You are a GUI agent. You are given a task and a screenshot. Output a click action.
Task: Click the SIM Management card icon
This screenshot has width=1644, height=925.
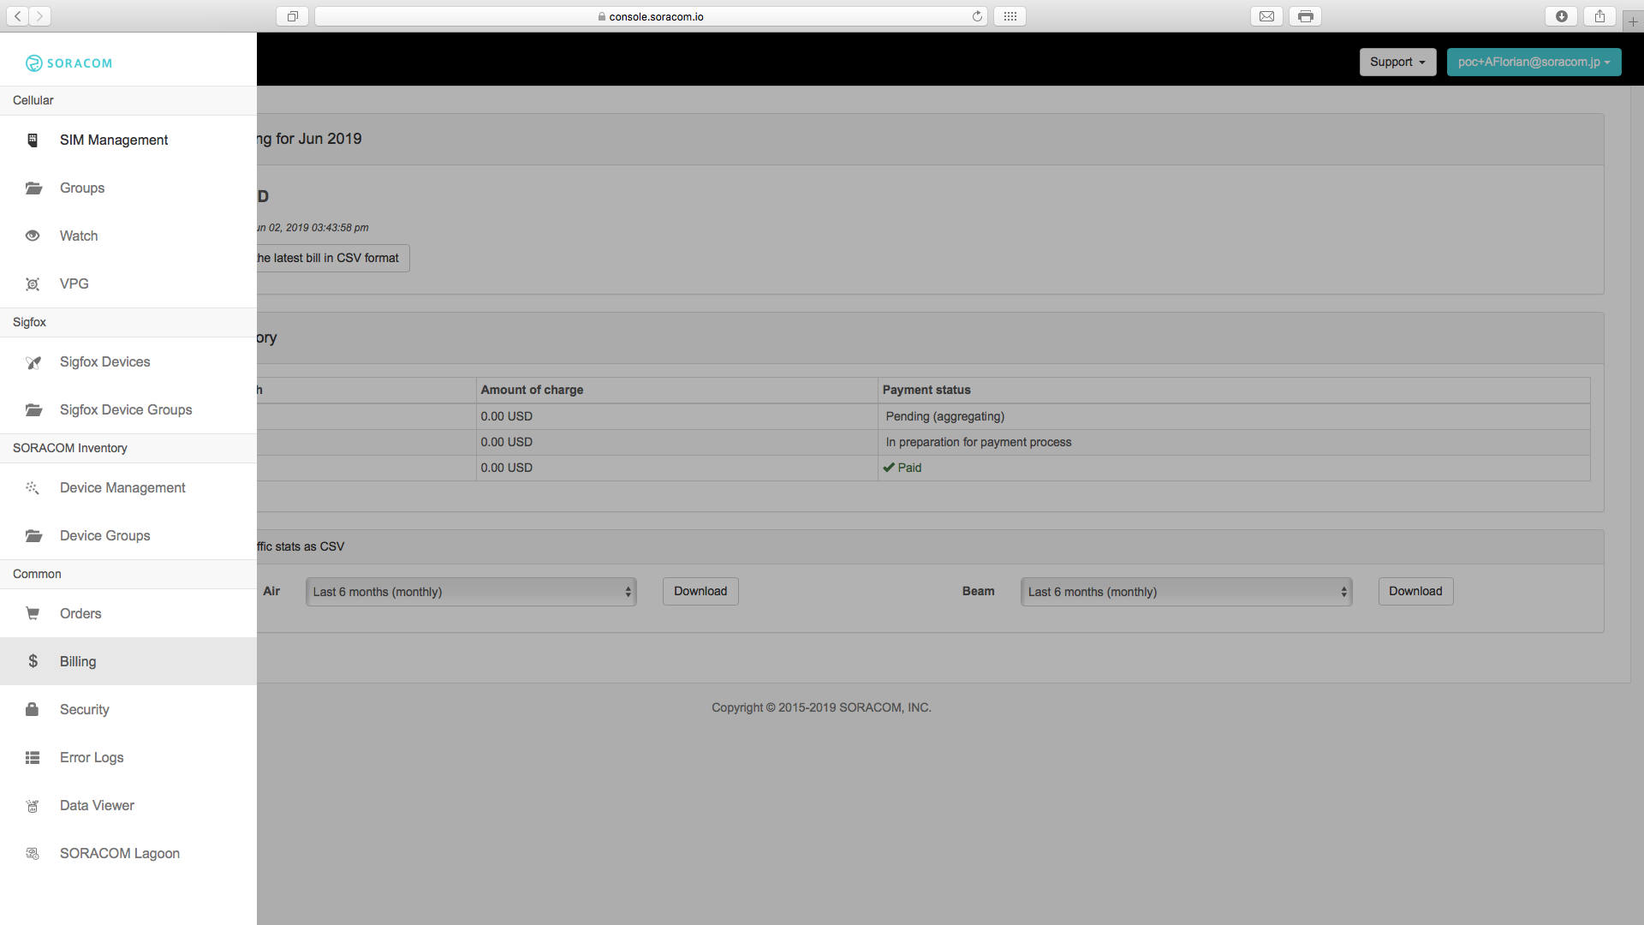tap(33, 140)
